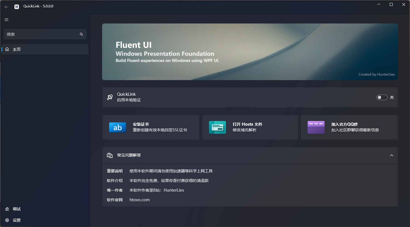This screenshot has width=410, height=227.
Task: Click the 设置 gear icon
Action: (7, 220)
